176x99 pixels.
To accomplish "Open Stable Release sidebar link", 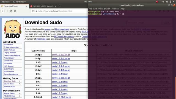I will (9, 50).
